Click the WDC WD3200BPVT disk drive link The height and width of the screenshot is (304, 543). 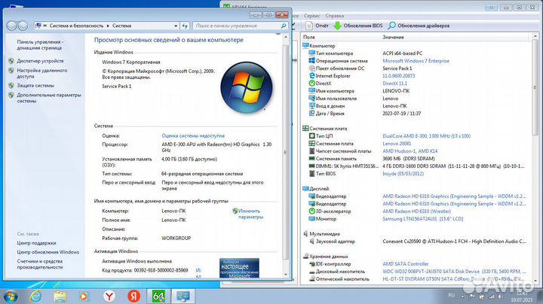click(x=454, y=272)
